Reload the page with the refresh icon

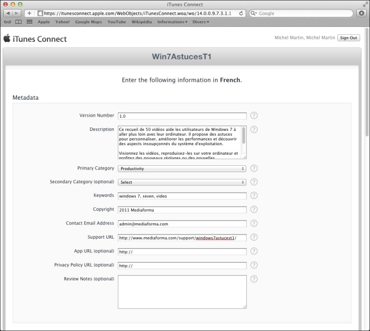click(x=242, y=13)
